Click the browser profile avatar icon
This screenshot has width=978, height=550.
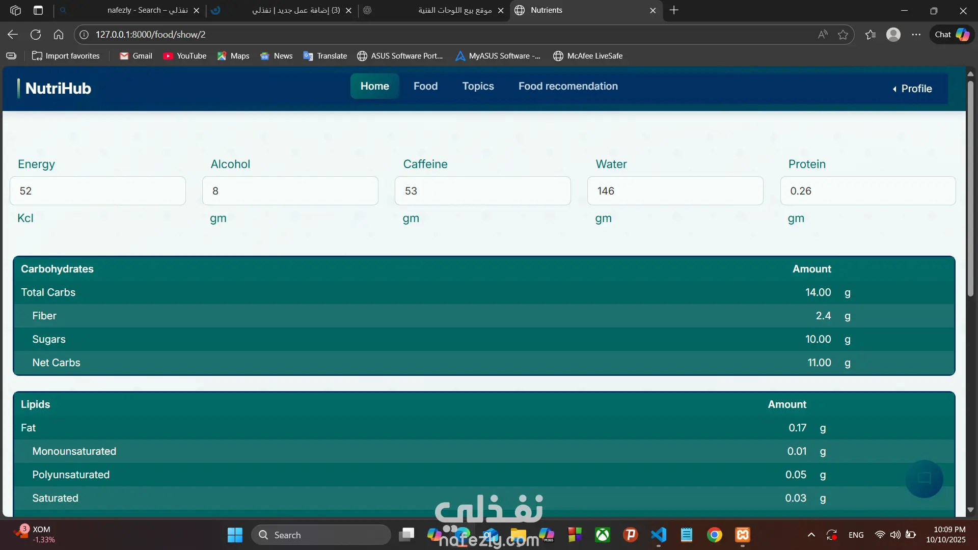pyautogui.click(x=893, y=35)
